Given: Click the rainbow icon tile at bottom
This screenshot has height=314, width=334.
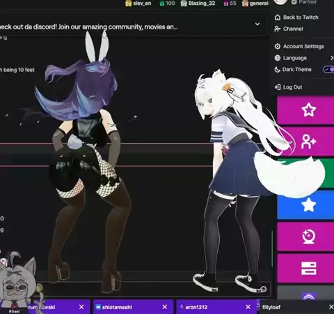Looking at the screenshot, I should point(305,294).
